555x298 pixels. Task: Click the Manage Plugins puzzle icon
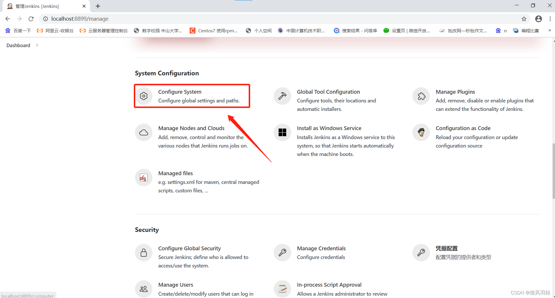point(421,96)
